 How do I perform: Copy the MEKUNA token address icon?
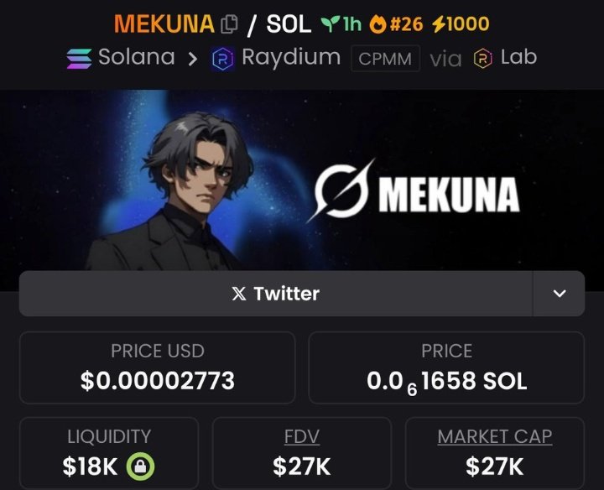[x=229, y=24]
